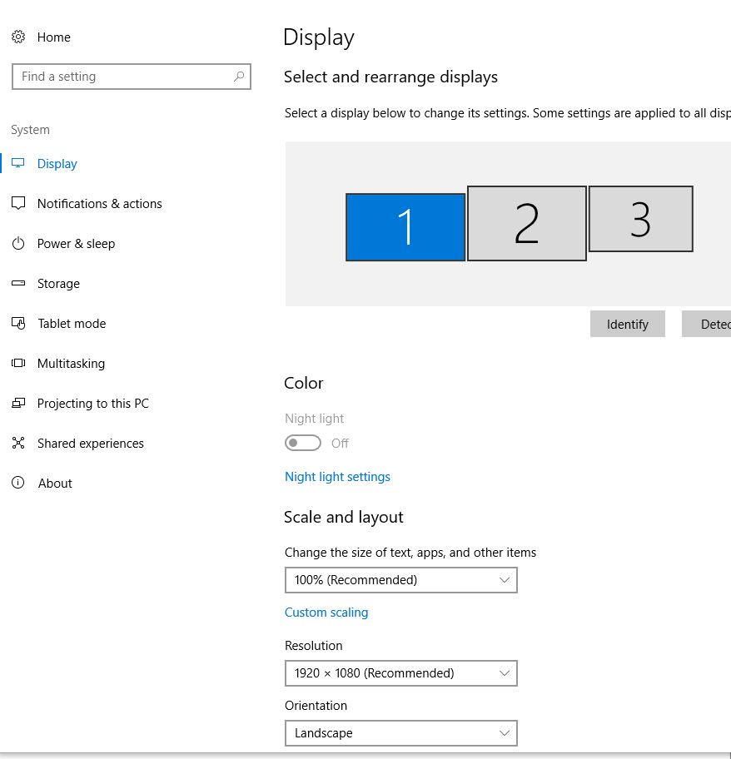Open the About page
Viewport: 731px width, 759px height.
[x=55, y=483]
